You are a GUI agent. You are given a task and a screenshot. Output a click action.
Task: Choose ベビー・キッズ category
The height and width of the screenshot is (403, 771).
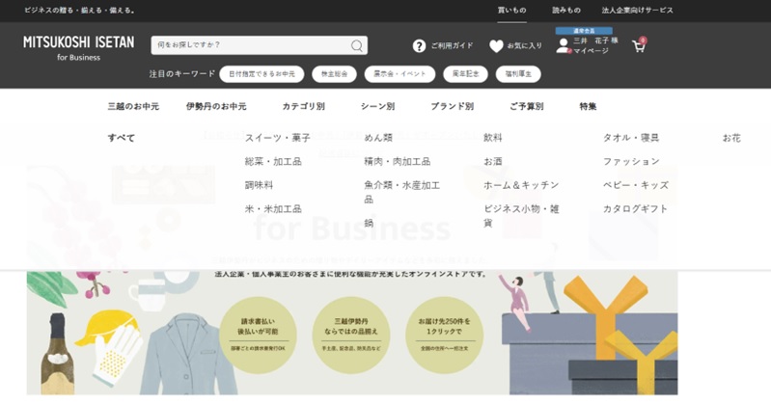636,185
